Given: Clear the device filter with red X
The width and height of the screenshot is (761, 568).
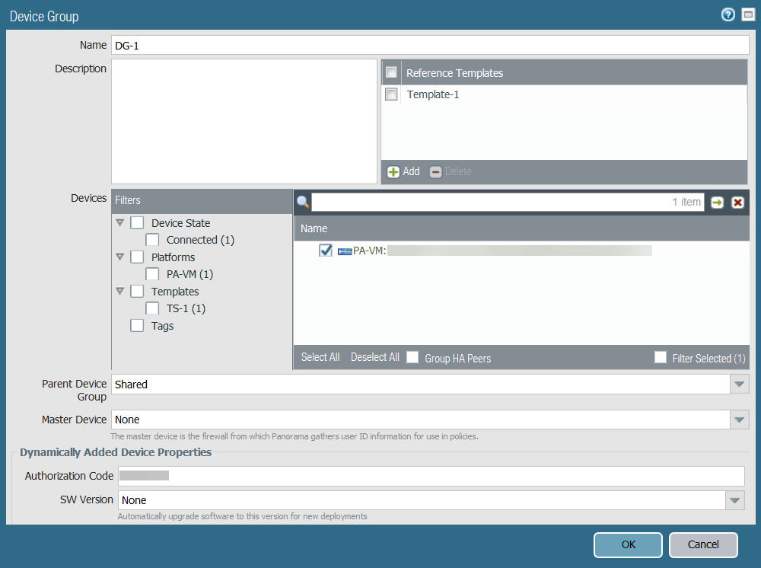Looking at the screenshot, I should (737, 203).
